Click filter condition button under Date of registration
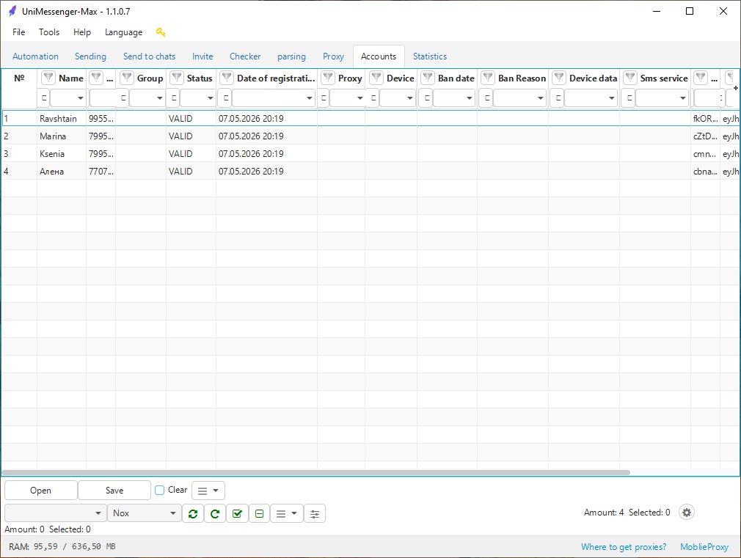The width and height of the screenshot is (741, 558). point(226,98)
